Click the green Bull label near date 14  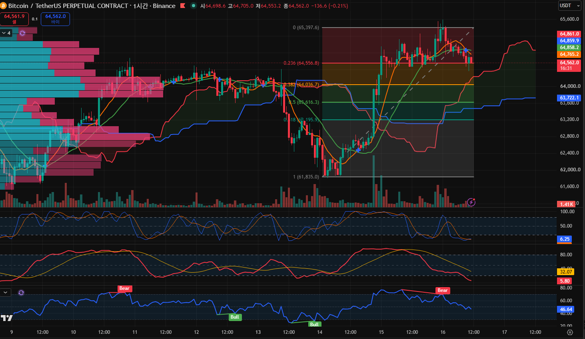tap(314, 324)
